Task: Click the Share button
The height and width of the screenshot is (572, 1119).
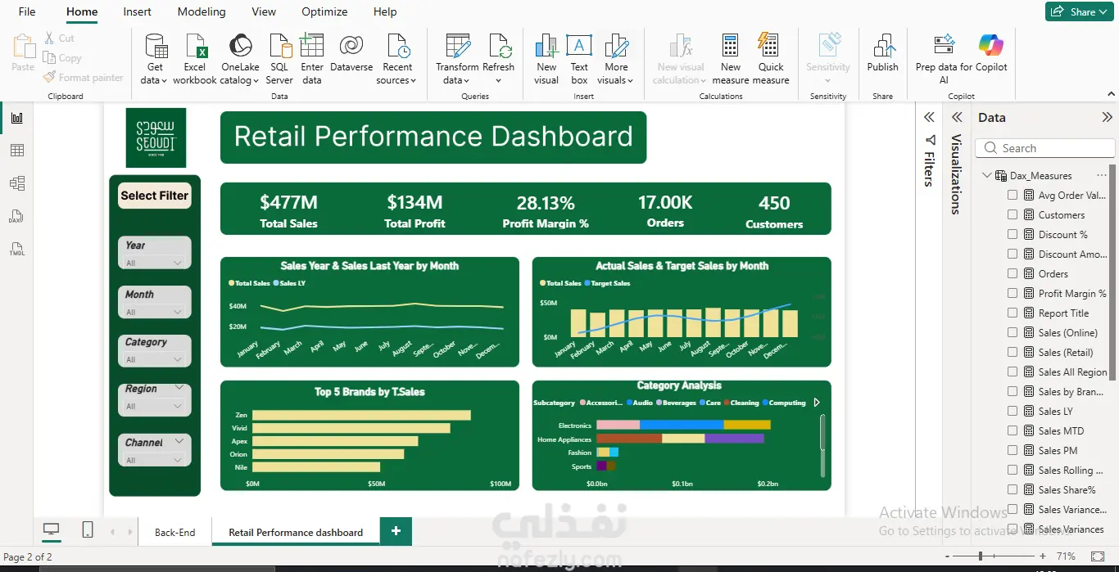Action: [1078, 11]
